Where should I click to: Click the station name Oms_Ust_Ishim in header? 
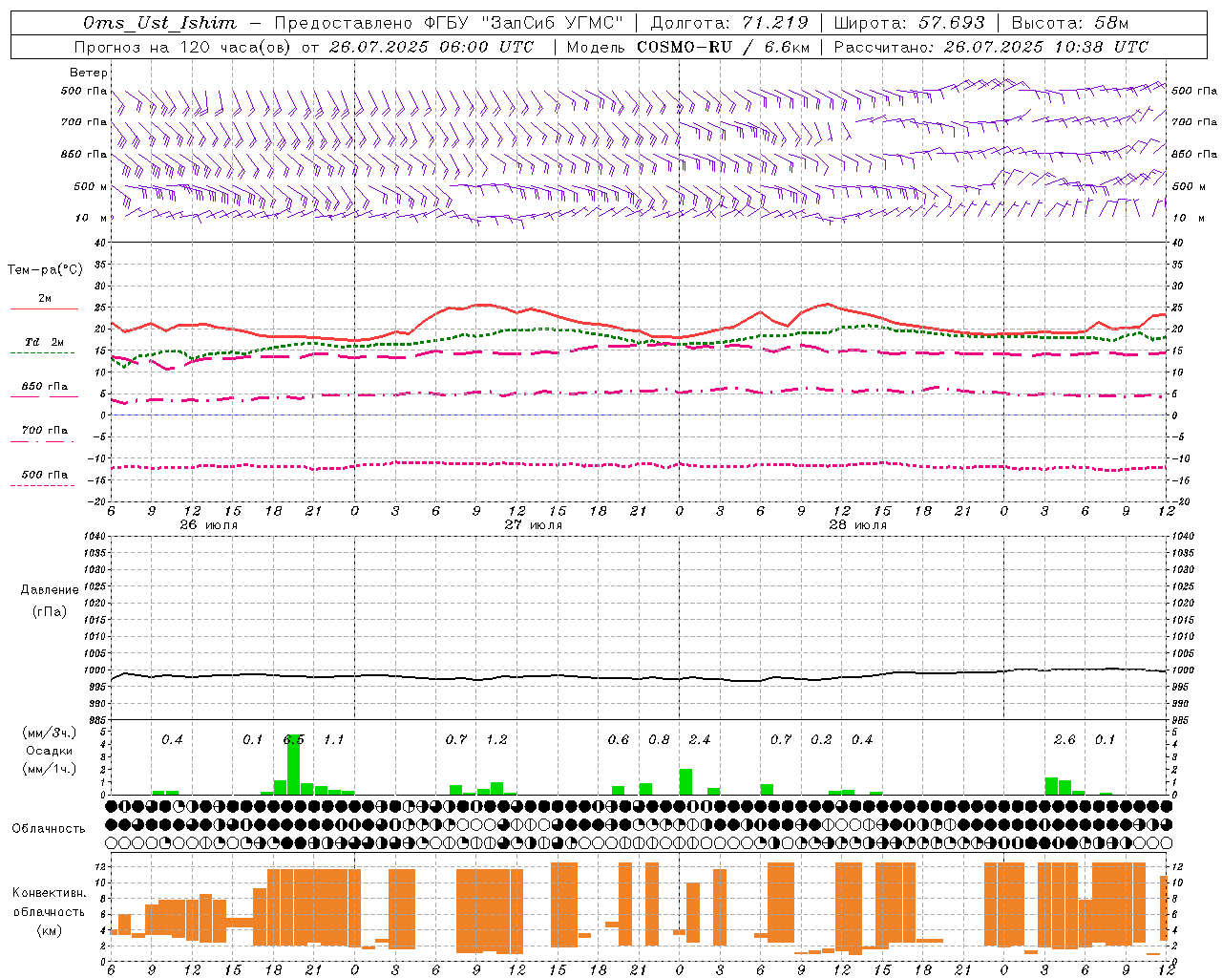159,23
